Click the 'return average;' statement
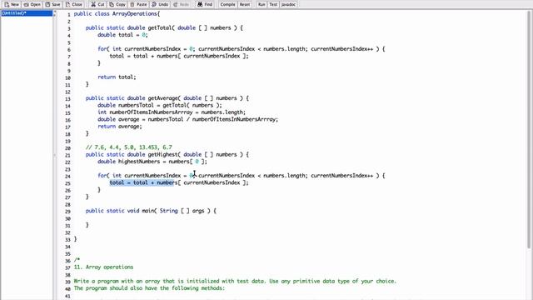 pyautogui.click(x=120, y=127)
